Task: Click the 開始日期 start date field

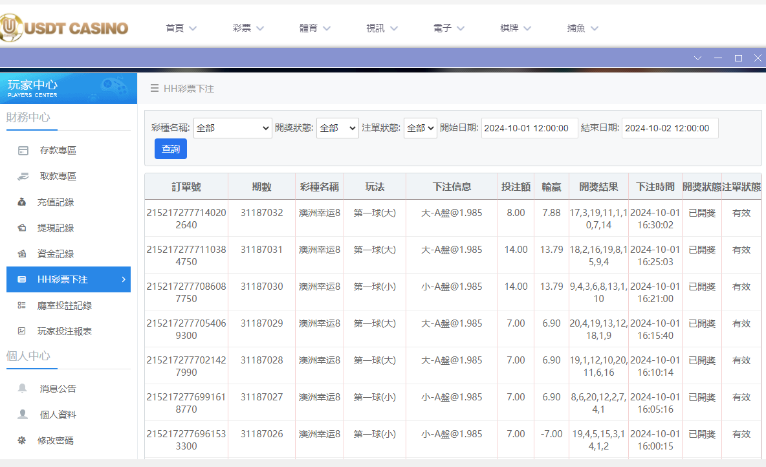Action: tap(529, 127)
